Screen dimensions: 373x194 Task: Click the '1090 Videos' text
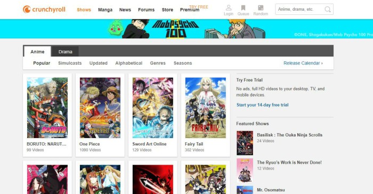[x=90, y=150]
